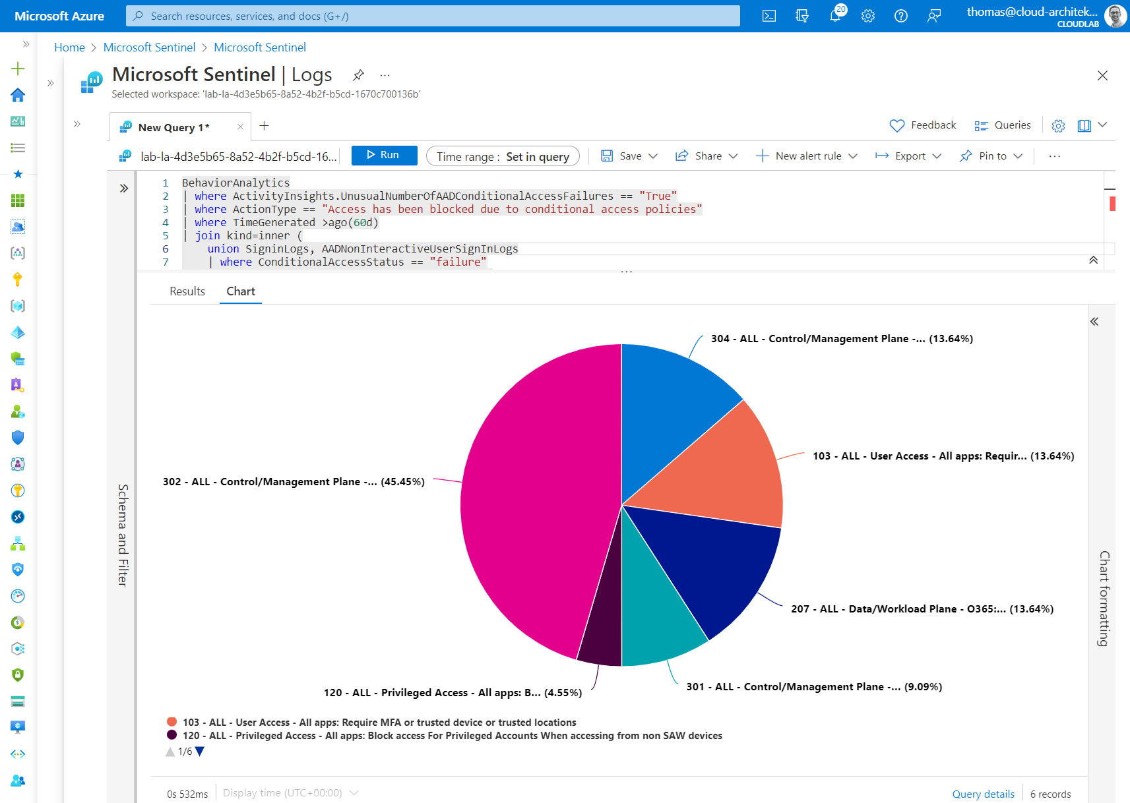Open Query details link at bottom right
The width and height of the screenshot is (1130, 803).
tap(983, 793)
